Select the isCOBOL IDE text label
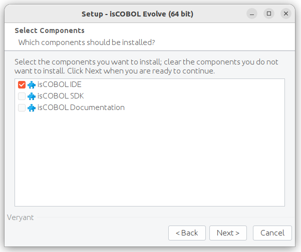 click(x=59, y=84)
